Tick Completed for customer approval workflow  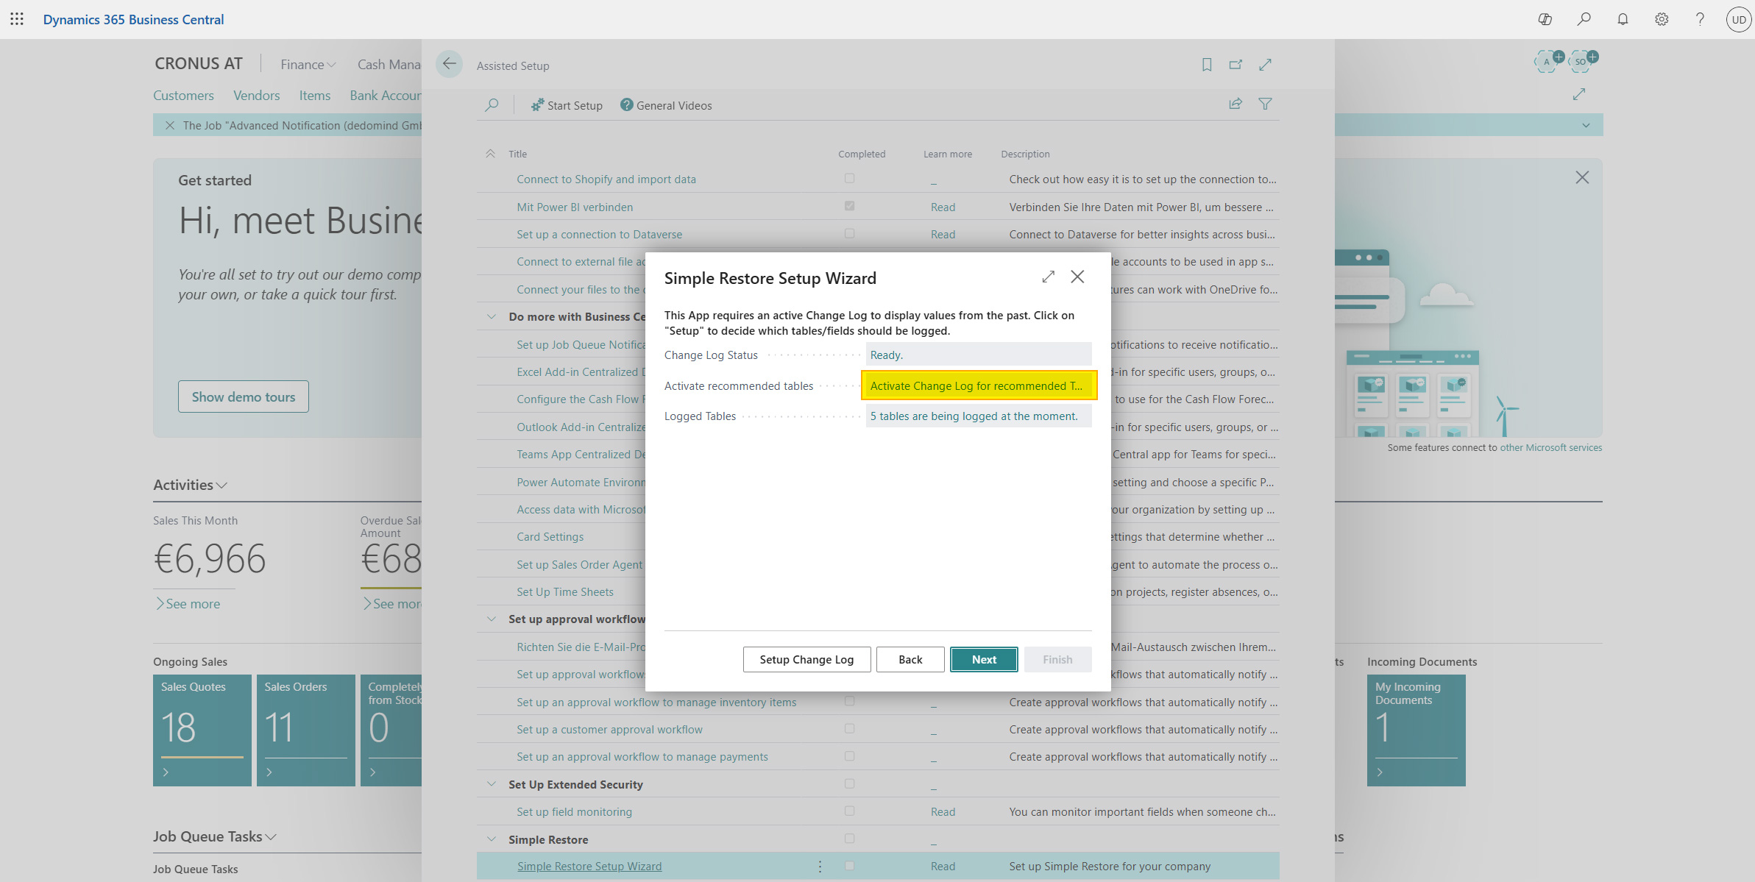(x=850, y=728)
